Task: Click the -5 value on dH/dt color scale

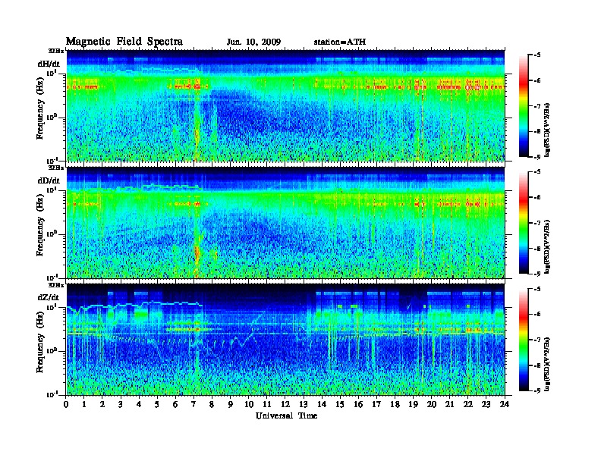Action: (537, 55)
